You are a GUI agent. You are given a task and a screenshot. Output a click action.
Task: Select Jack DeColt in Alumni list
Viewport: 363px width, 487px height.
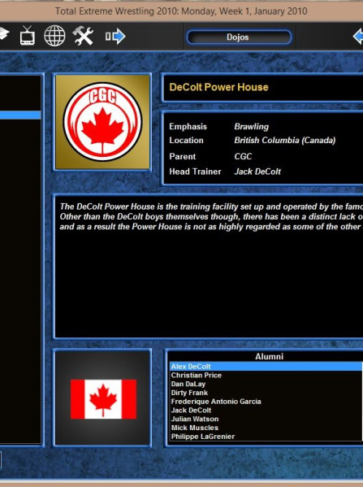[266, 410]
